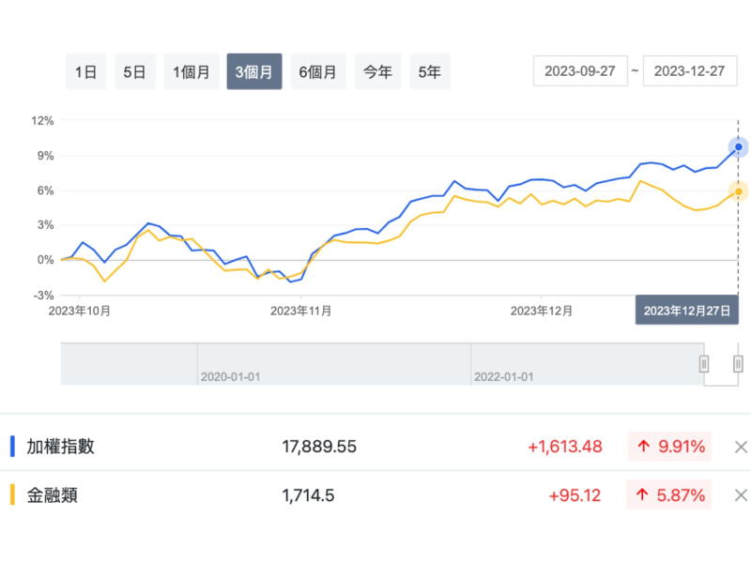This screenshot has width=751, height=563.
Task: Click yellow 金融類 endpoint marker on chart
Action: 739,191
